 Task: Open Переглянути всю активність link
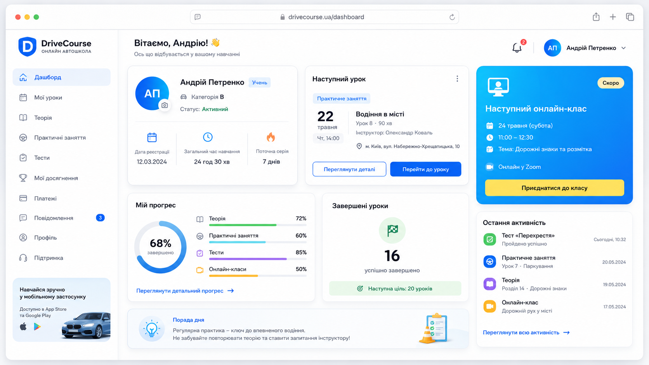point(526,332)
